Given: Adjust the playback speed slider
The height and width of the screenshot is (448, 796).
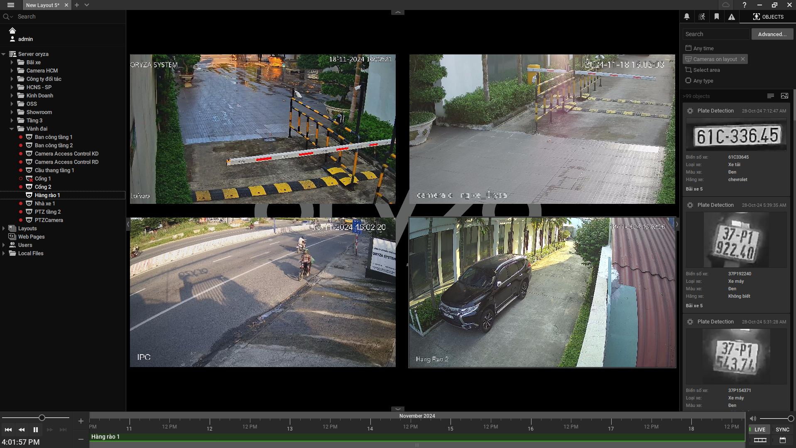Looking at the screenshot, I should click(42, 418).
